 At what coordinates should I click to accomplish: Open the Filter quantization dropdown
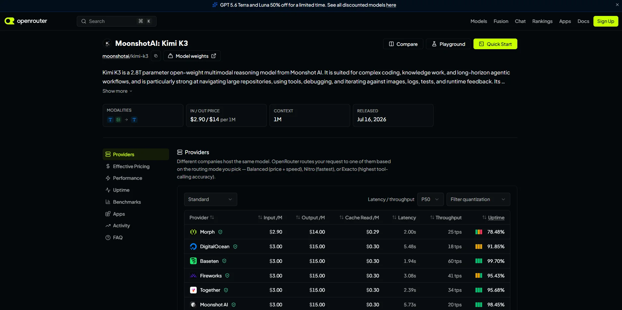[x=478, y=199]
